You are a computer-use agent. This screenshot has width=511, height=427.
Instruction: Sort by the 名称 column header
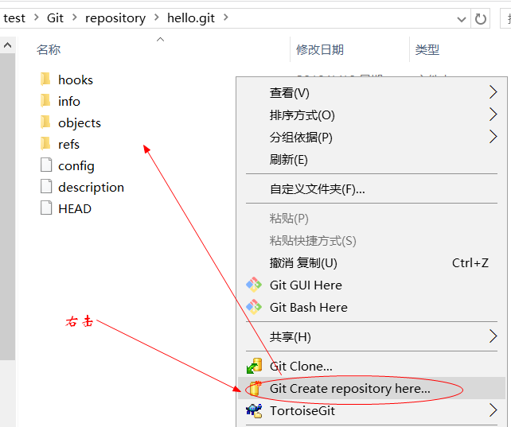point(49,49)
